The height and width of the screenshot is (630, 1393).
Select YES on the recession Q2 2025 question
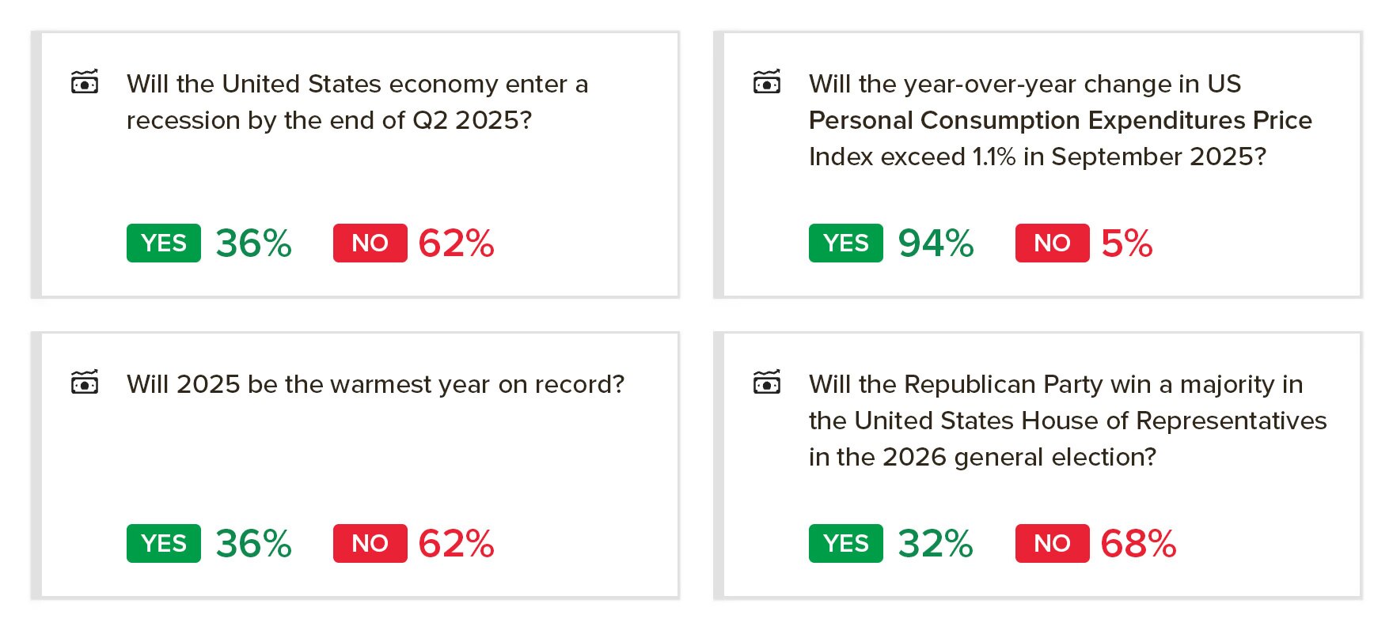click(x=164, y=243)
